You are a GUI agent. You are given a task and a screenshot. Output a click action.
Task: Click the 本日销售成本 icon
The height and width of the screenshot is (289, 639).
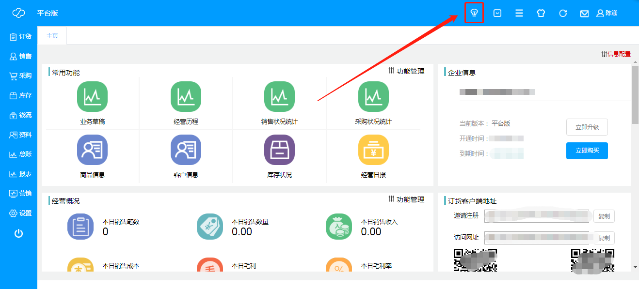tap(80, 265)
